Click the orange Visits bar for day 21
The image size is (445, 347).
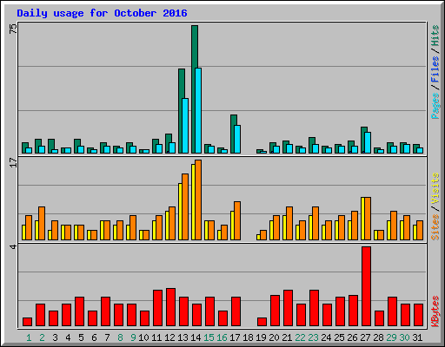coord(289,223)
